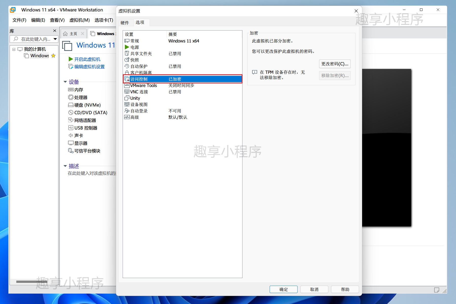Click the 编辑虚拟机设置 link
456x304 pixels.
click(x=89, y=67)
